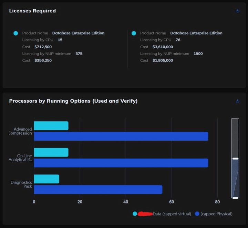Click the "(capped Physical)" legend label
248x228 pixels.
[216, 214]
